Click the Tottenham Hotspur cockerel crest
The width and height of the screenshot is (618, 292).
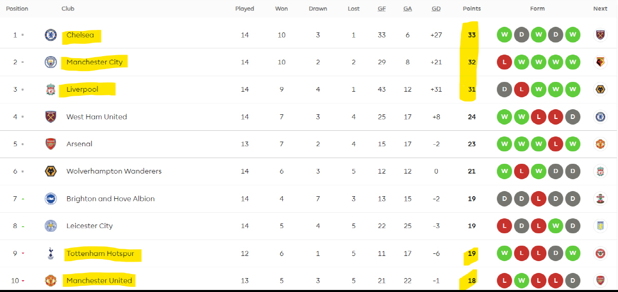click(x=50, y=253)
